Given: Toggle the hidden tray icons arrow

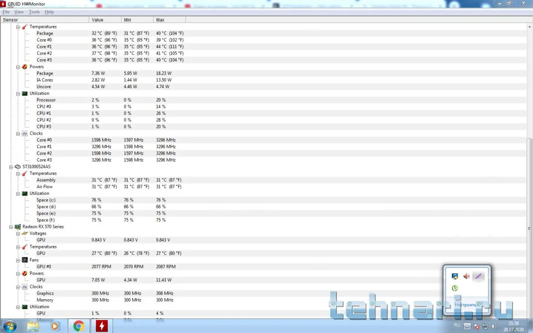Looking at the screenshot, I should click(x=467, y=326).
